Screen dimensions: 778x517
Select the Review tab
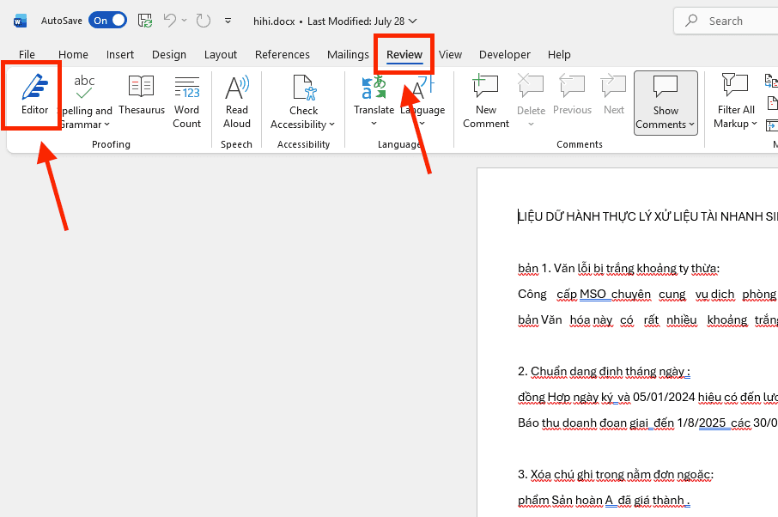(x=404, y=55)
